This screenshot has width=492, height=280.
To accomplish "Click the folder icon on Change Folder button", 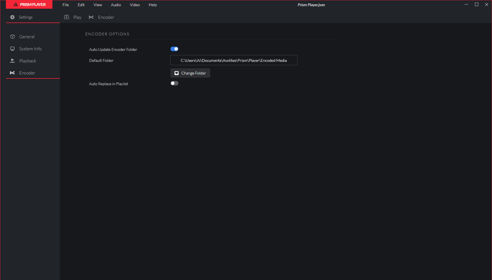I will (176, 73).
